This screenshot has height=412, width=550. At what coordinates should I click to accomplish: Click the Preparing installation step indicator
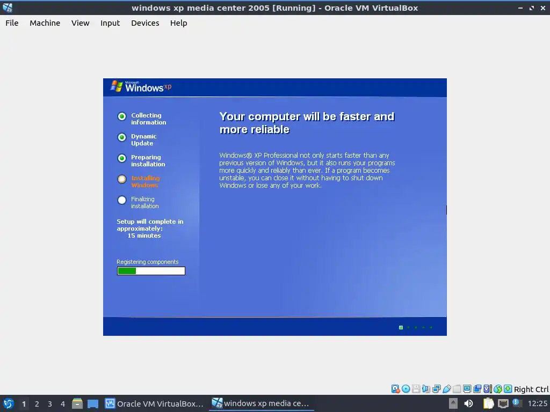tap(122, 158)
